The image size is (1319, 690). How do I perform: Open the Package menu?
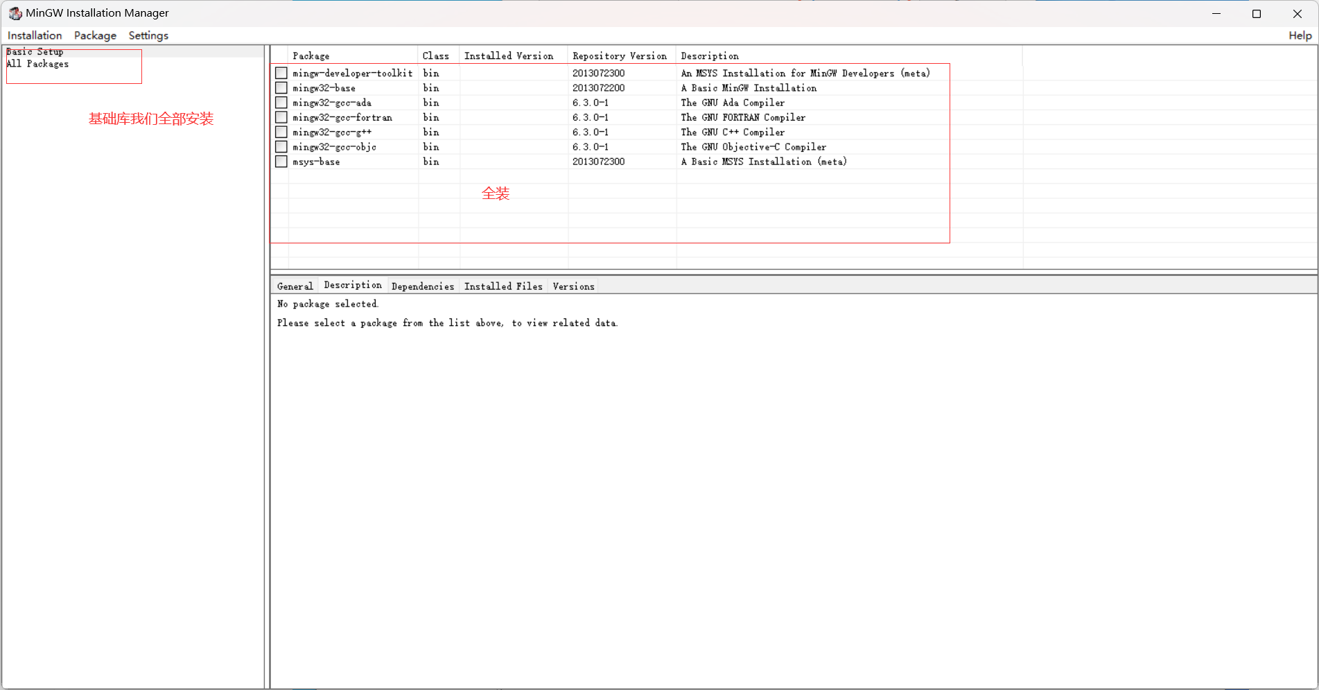click(x=95, y=35)
